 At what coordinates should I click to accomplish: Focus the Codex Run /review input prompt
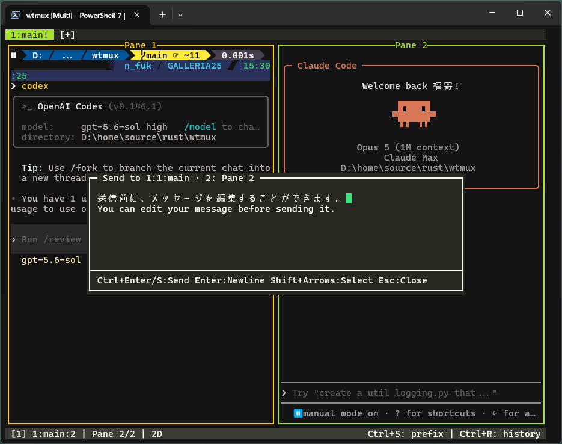49,239
